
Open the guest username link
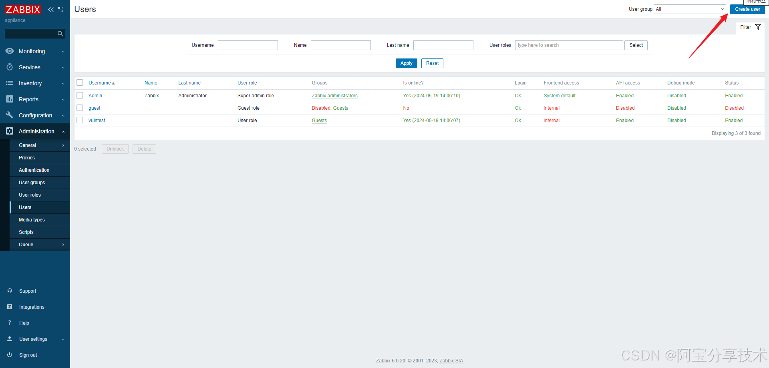click(x=95, y=108)
